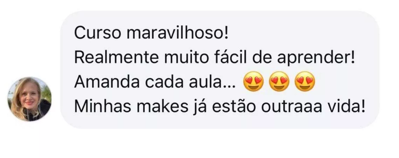The height and width of the screenshot is (158, 399).
Task: Click the word "Minhas"
Action: pyautogui.click(x=103, y=107)
